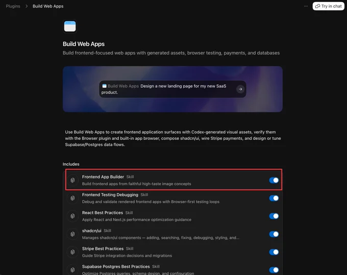The height and width of the screenshot is (275, 347).
Task: Toggle the Stripe Best Practices skill
Action: tap(274, 252)
